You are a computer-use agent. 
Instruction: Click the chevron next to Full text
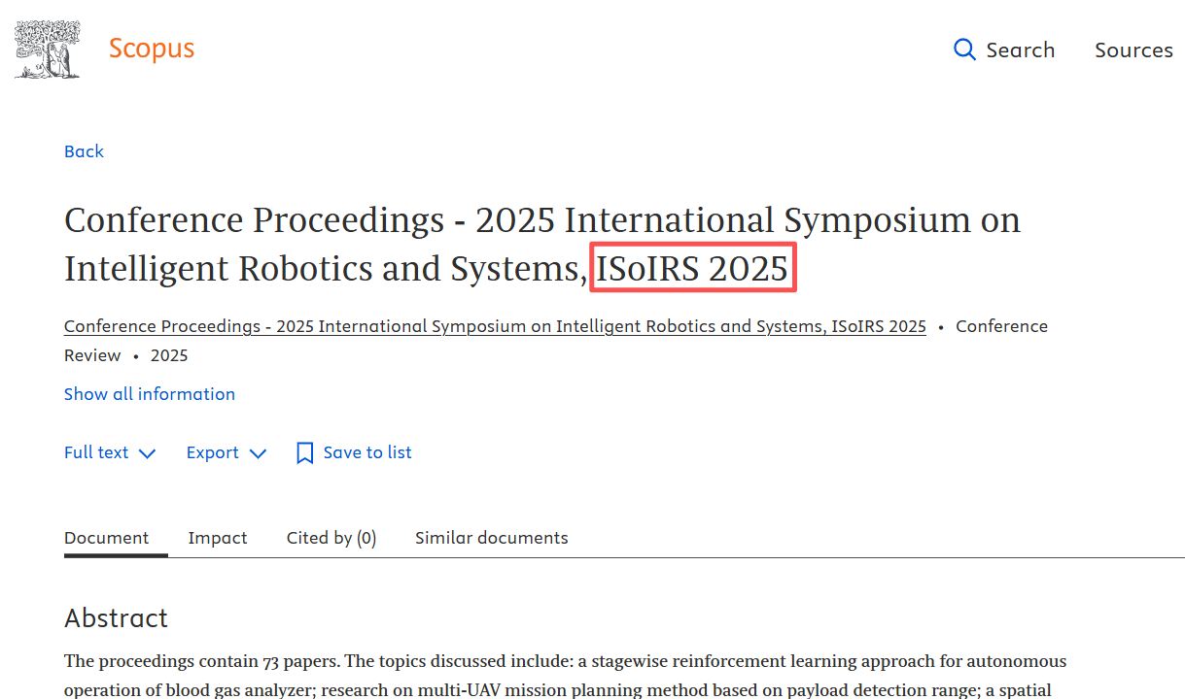tap(148, 453)
